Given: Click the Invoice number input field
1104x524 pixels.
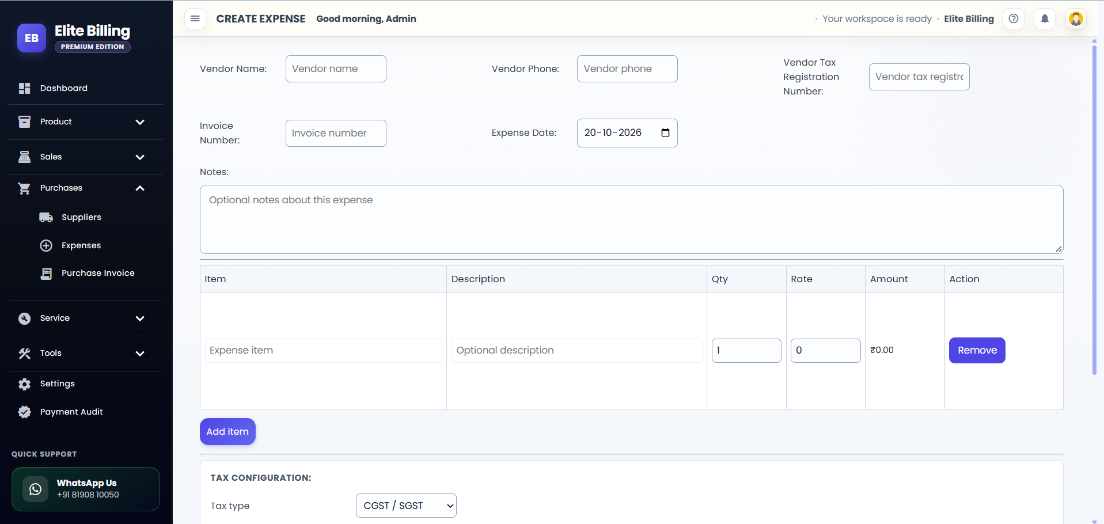Looking at the screenshot, I should (336, 133).
